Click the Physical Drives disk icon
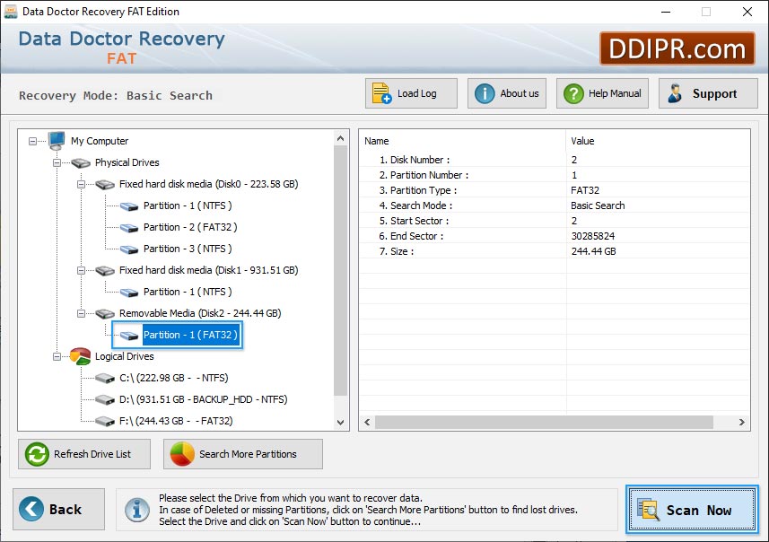Viewport: 769px width, 542px height. coord(81,162)
